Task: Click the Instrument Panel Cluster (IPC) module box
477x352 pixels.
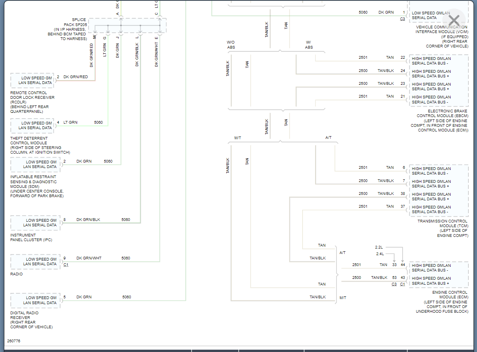Action: click(x=35, y=223)
